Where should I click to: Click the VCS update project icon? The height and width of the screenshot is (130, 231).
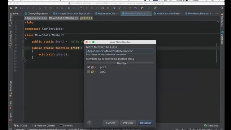click(114, 8)
